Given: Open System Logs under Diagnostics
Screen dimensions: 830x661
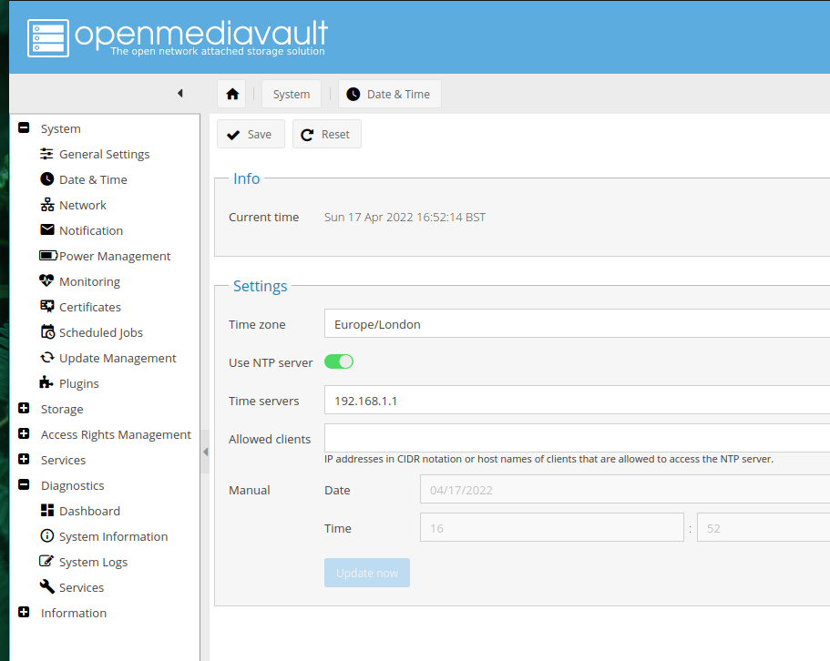Looking at the screenshot, I should (93, 562).
